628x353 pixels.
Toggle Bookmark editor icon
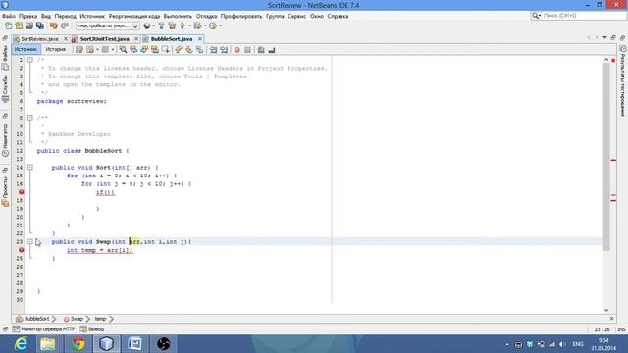pyautogui.click(x=199, y=50)
